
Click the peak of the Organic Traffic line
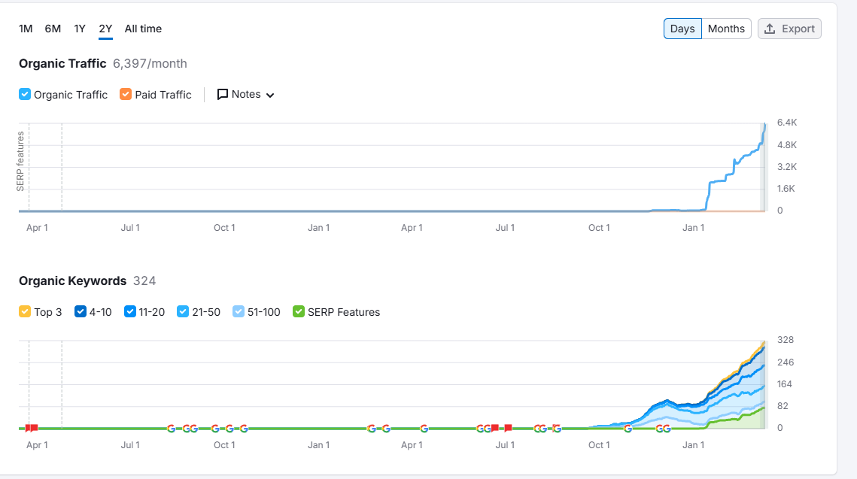(764, 124)
